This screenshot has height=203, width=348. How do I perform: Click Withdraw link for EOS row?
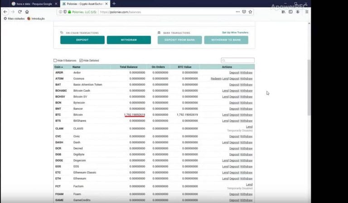246,166
